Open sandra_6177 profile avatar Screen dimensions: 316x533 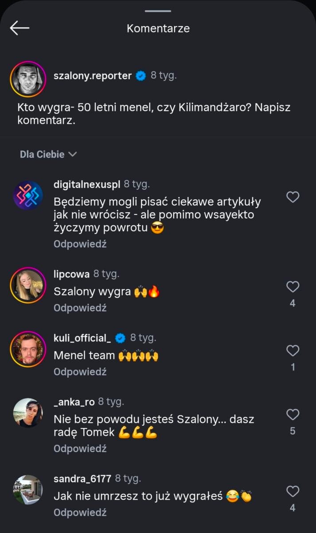pyautogui.click(x=28, y=489)
